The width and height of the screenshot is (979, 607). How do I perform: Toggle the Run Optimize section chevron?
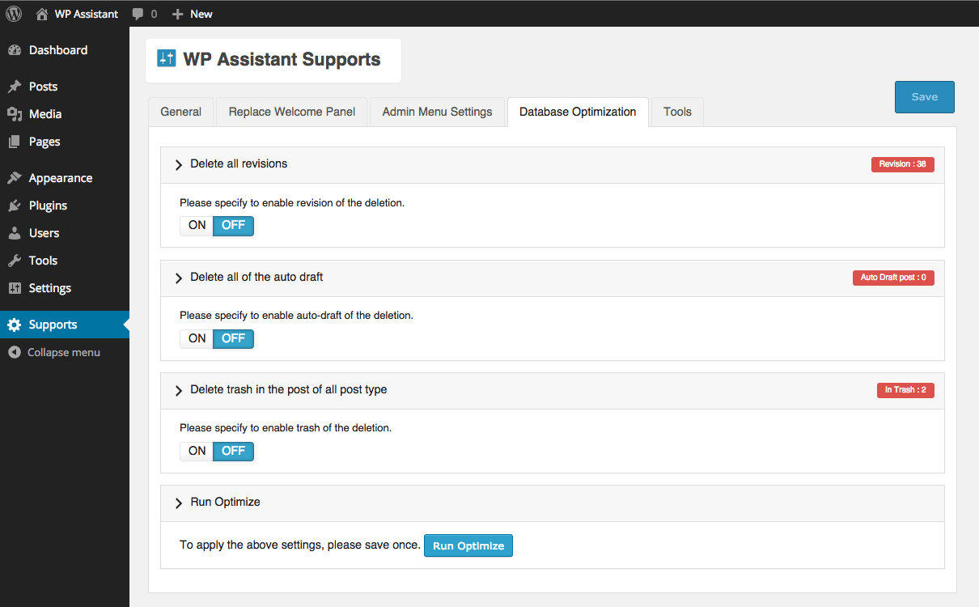[x=179, y=503]
